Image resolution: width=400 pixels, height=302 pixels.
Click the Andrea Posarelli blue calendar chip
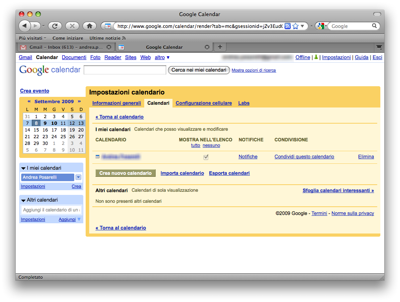click(x=48, y=177)
